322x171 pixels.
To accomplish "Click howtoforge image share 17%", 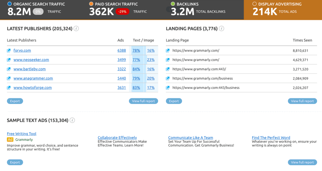I will (151, 88).
